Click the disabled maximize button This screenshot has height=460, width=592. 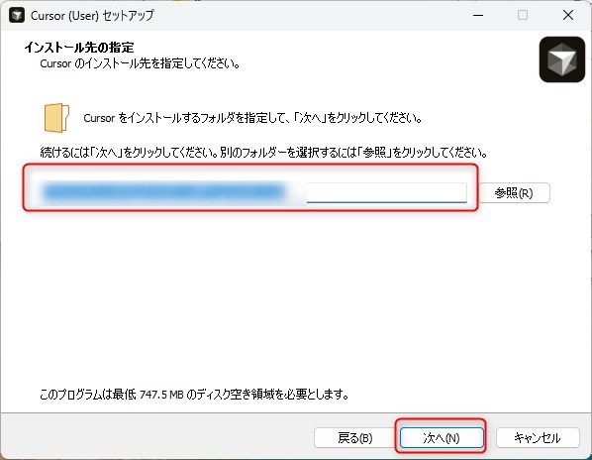coord(523,15)
